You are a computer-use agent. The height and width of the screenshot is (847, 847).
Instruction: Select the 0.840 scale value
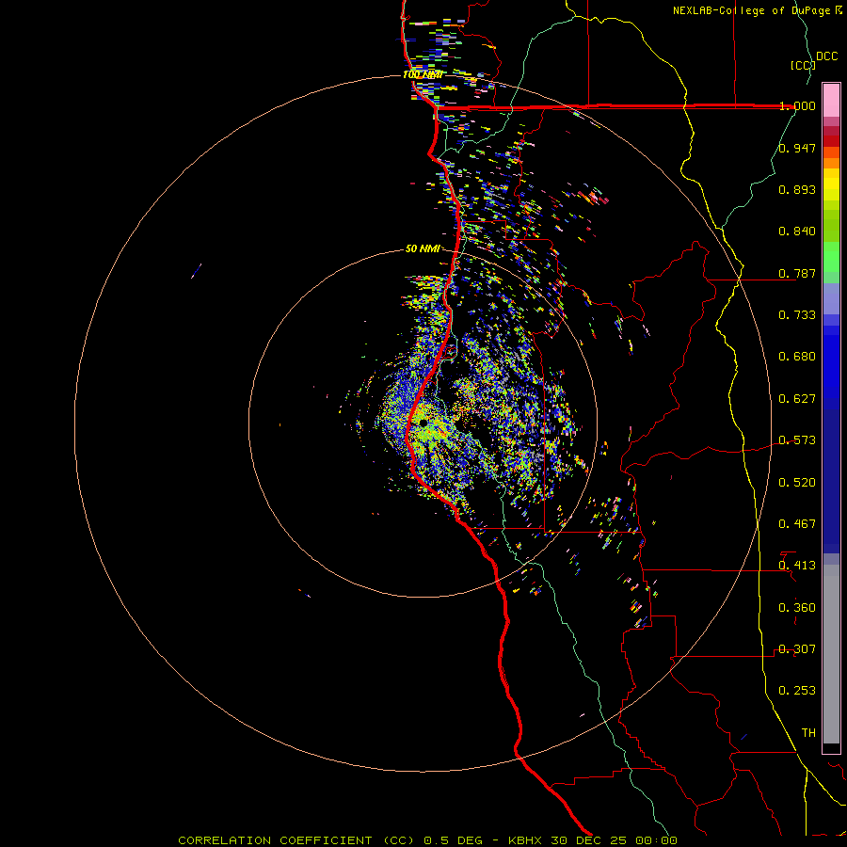(797, 232)
